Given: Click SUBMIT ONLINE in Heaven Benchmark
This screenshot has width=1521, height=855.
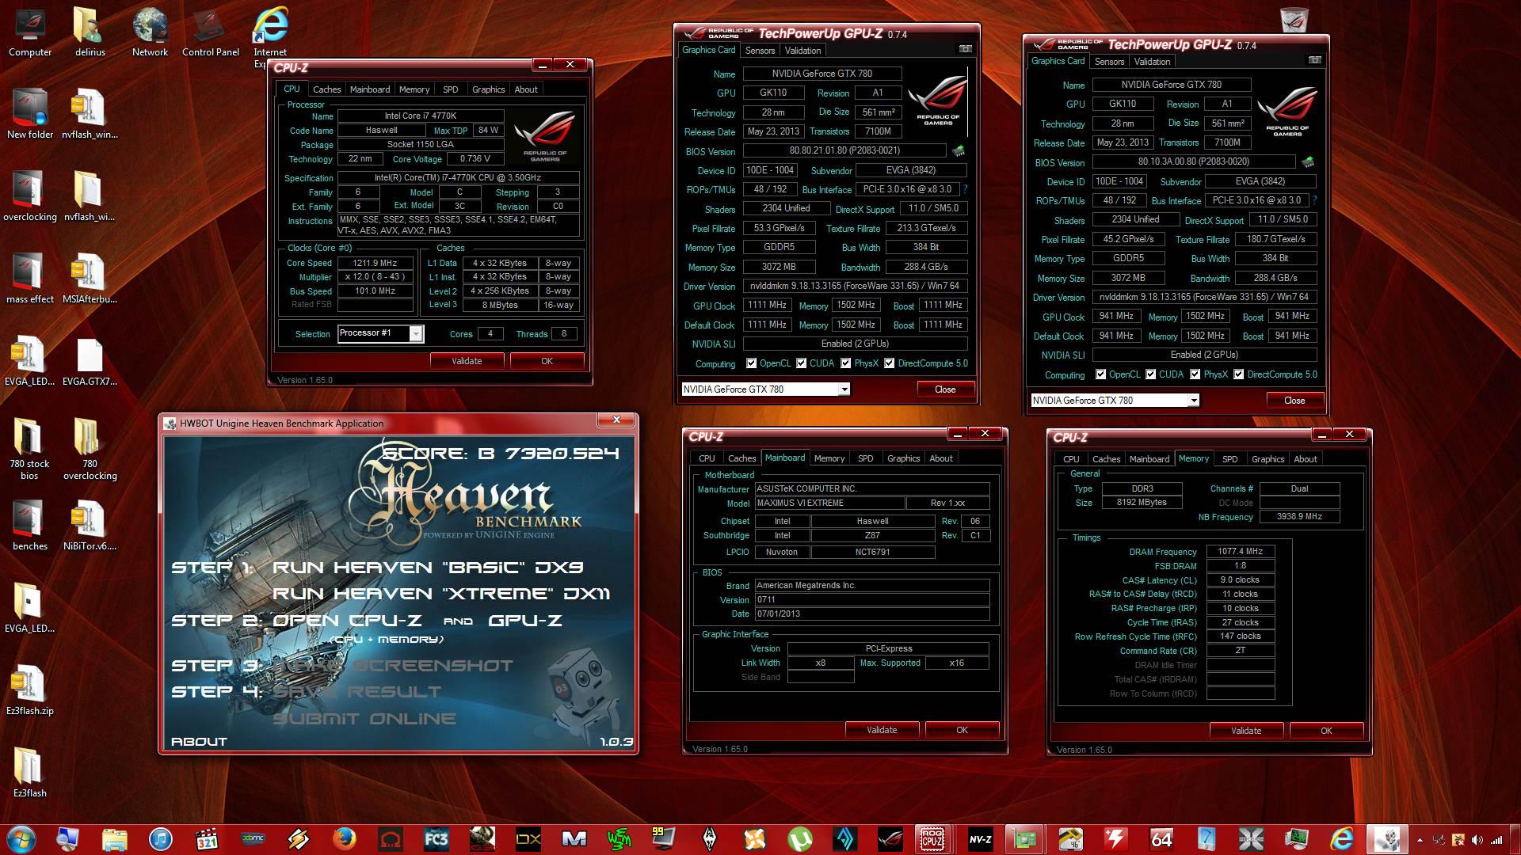Looking at the screenshot, I should coord(364,719).
